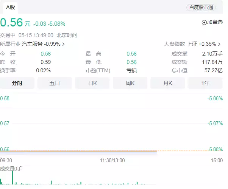Image resolution: width=228 pixels, height=189 pixels.
Task: Open the A股 tab
Action: 11,8
